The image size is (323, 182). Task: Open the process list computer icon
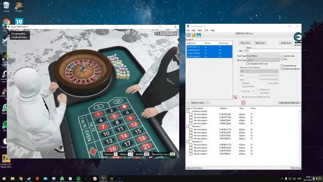pos(188,35)
